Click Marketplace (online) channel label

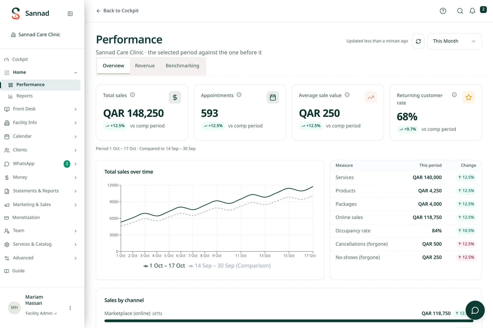[127, 313]
